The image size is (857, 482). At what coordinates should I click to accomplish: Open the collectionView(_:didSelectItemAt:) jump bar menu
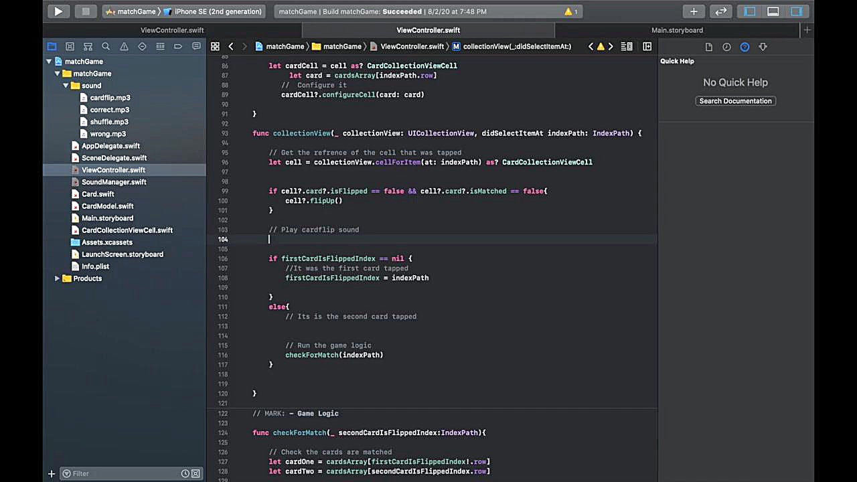pyautogui.click(x=516, y=46)
